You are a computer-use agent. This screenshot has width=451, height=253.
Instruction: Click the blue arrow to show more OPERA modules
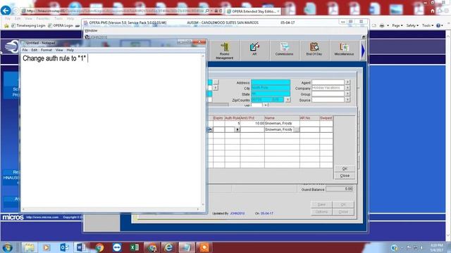pos(363,51)
